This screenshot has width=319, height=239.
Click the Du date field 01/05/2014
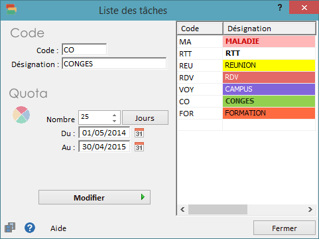[x=104, y=133]
